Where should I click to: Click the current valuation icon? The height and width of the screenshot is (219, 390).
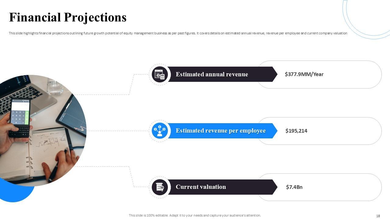[160, 187]
